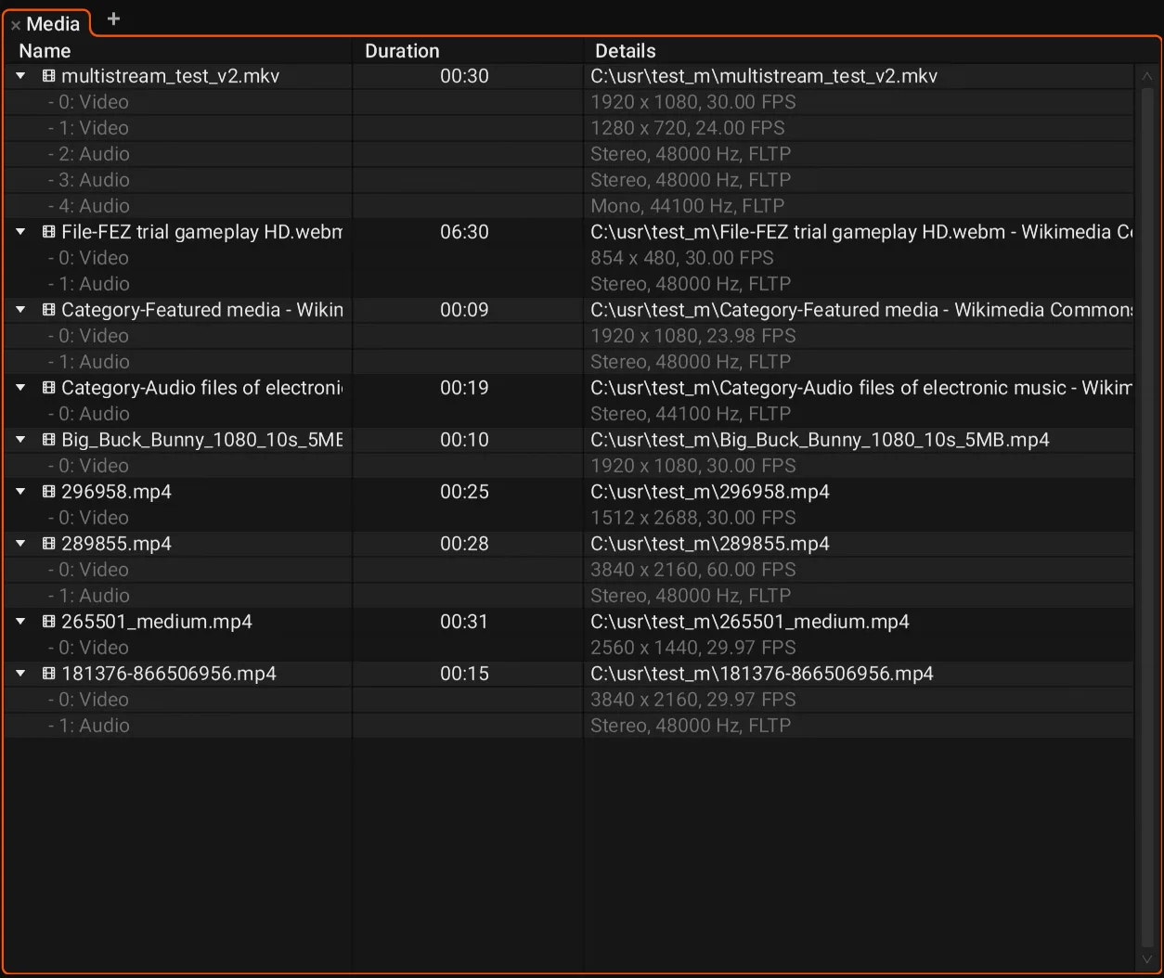Click the '2560 x 1440, 29.97 FPS' detail
Image resolution: width=1164 pixels, height=978 pixels.
(692, 648)
